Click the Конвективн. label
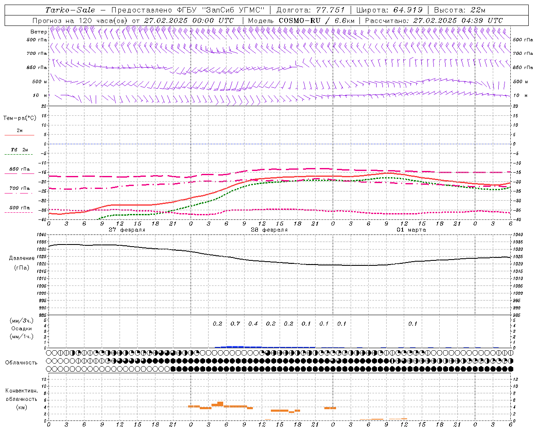 [21, 391]
